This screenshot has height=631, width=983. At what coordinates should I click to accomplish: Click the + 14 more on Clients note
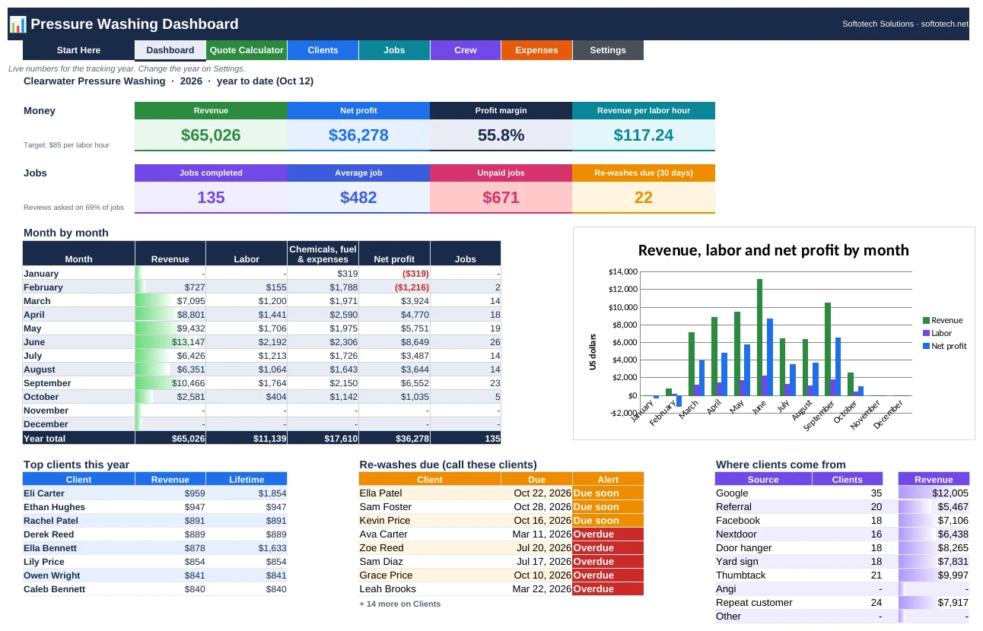point(400,604)
